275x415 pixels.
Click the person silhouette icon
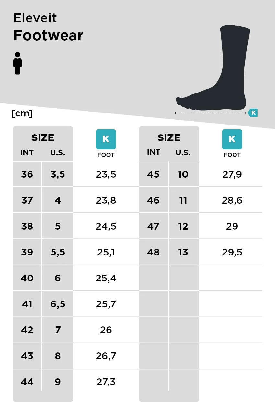tap(17, 63)
